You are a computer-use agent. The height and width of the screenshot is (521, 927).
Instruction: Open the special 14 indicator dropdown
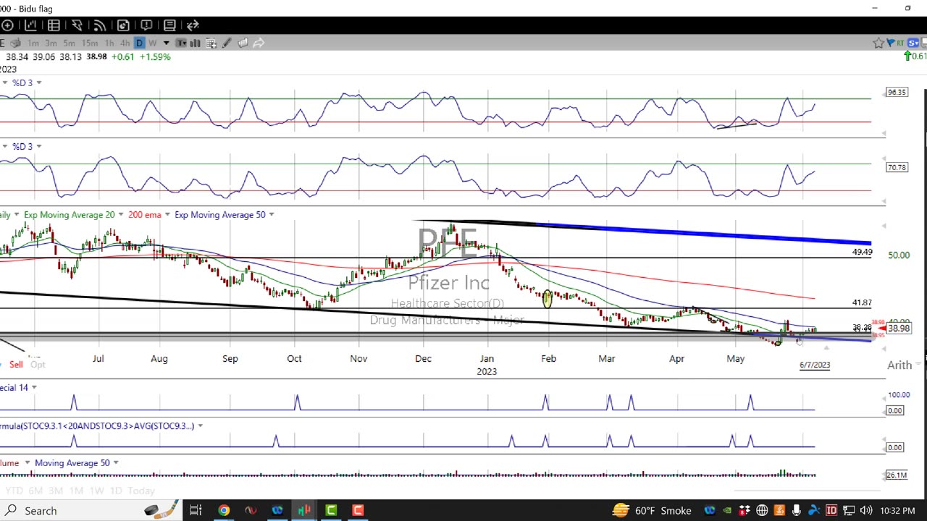coord(34,388)
